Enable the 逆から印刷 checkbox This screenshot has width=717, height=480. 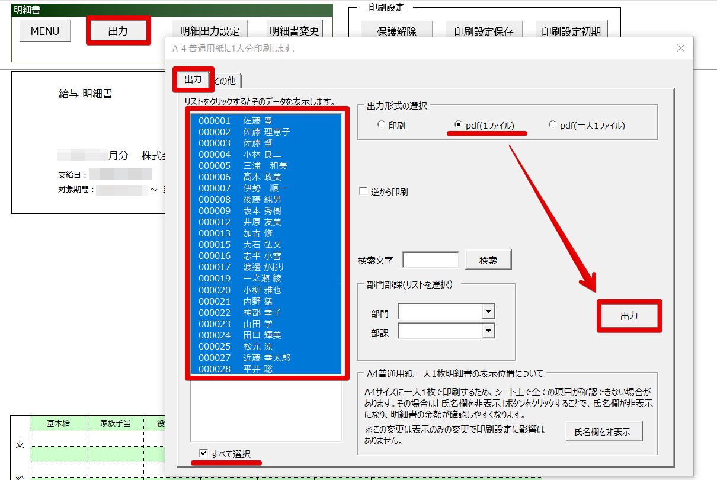pyautogui.click(x=364, y=191)
